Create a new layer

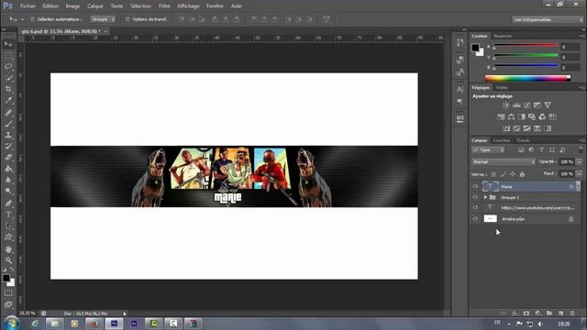pyautogui.click(x=560, y=313)
